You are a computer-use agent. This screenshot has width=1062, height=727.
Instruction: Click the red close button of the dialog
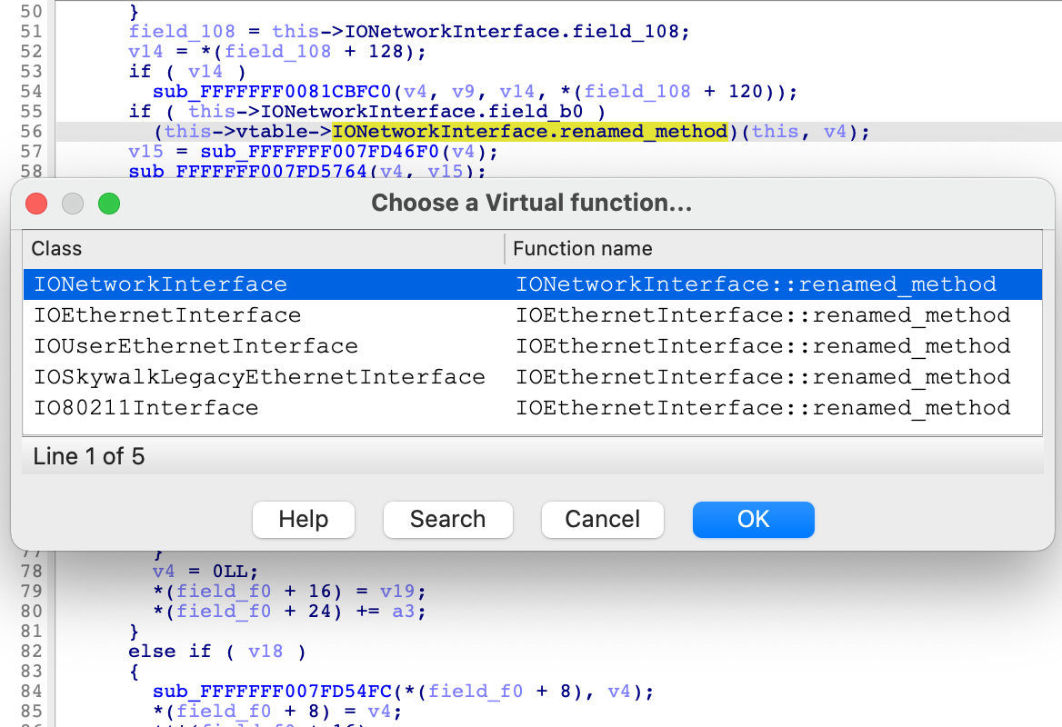[36, 204]
